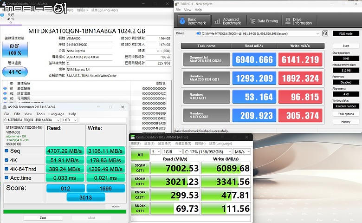Image resolution: width=362 pixels, height=223 pixels.
Task: Click SEQ1M Q1T1 test button
Action: (140, 181)
